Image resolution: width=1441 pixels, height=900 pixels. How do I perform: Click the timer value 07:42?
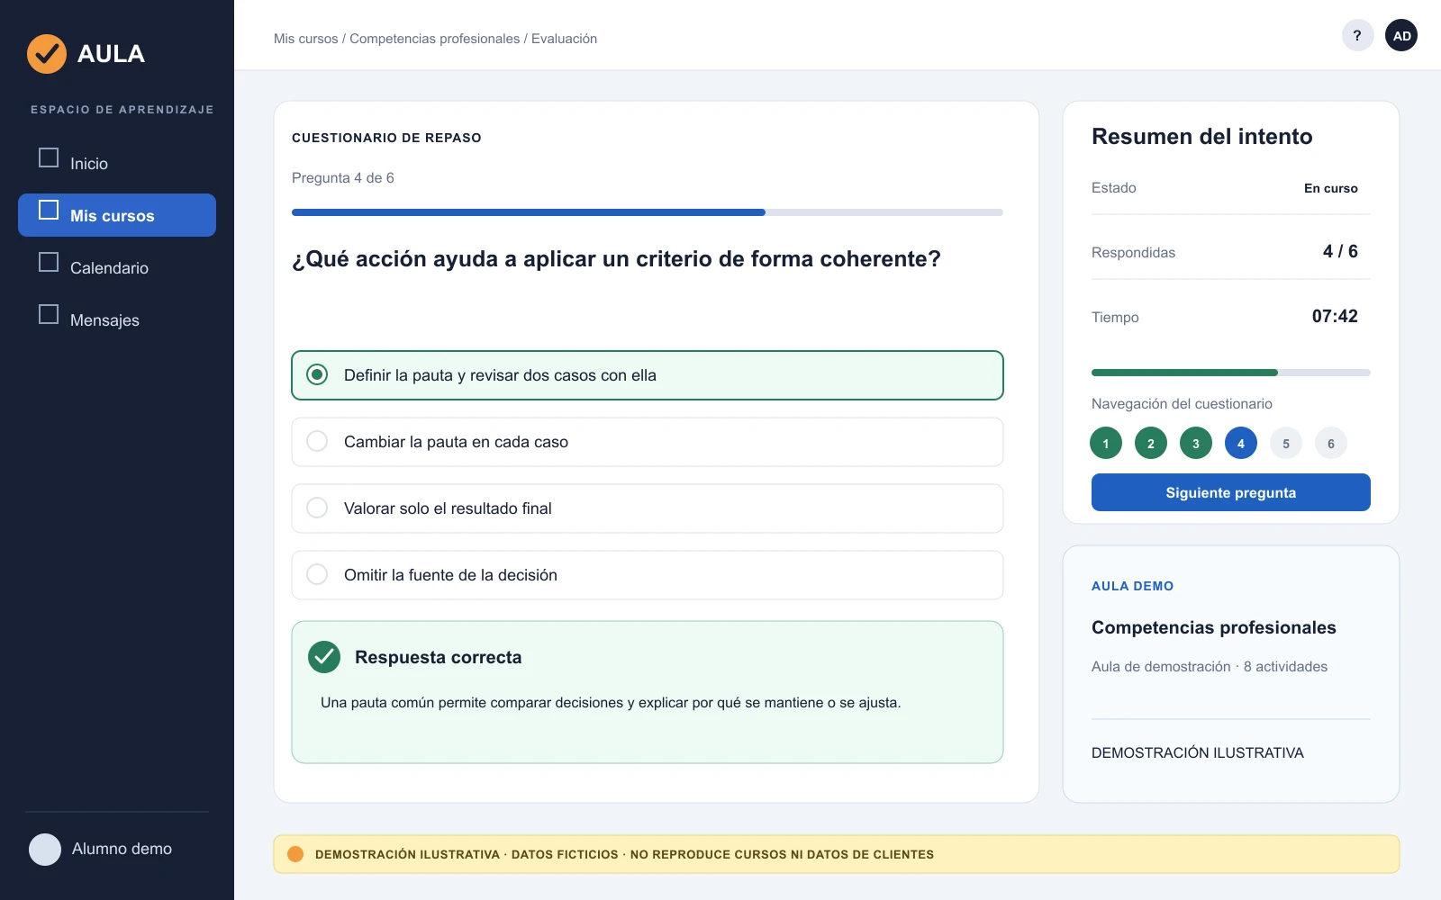[1335, 316]
